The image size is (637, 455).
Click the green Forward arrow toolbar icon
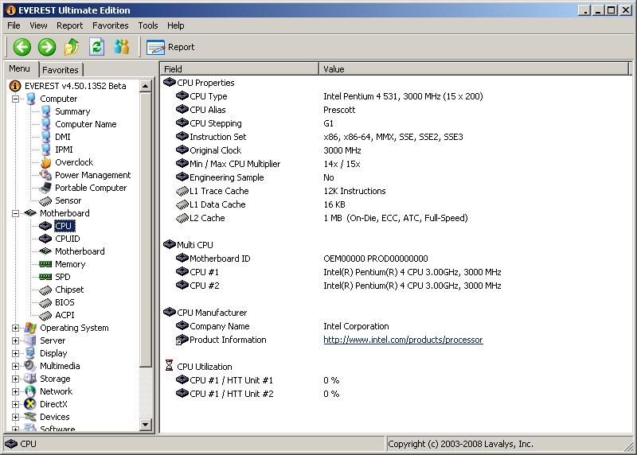(47, 47)
